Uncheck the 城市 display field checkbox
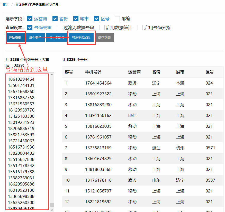Viewport: 225px width, 212px height. click(76, 19)
